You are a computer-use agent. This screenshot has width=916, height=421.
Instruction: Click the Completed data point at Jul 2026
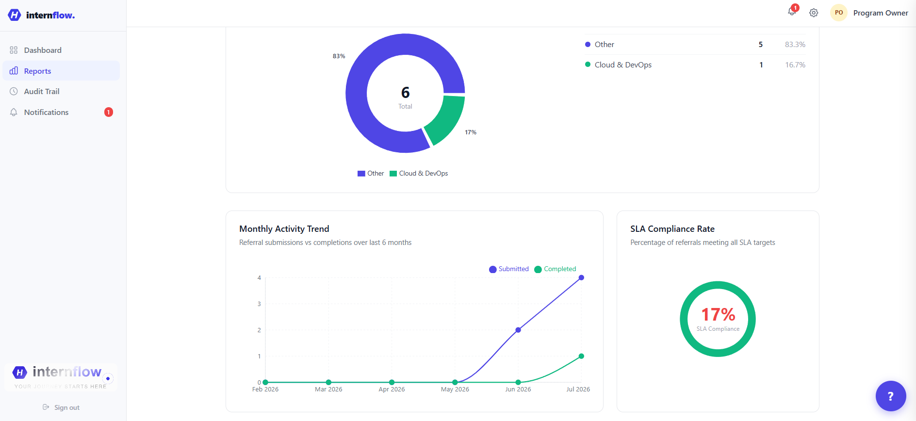tap(581, 356)
